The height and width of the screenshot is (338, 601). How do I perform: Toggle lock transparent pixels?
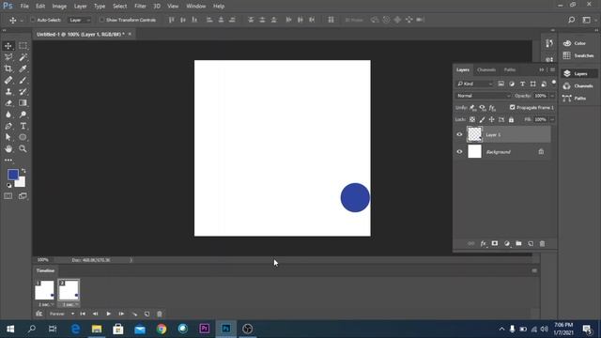(472, 119)
